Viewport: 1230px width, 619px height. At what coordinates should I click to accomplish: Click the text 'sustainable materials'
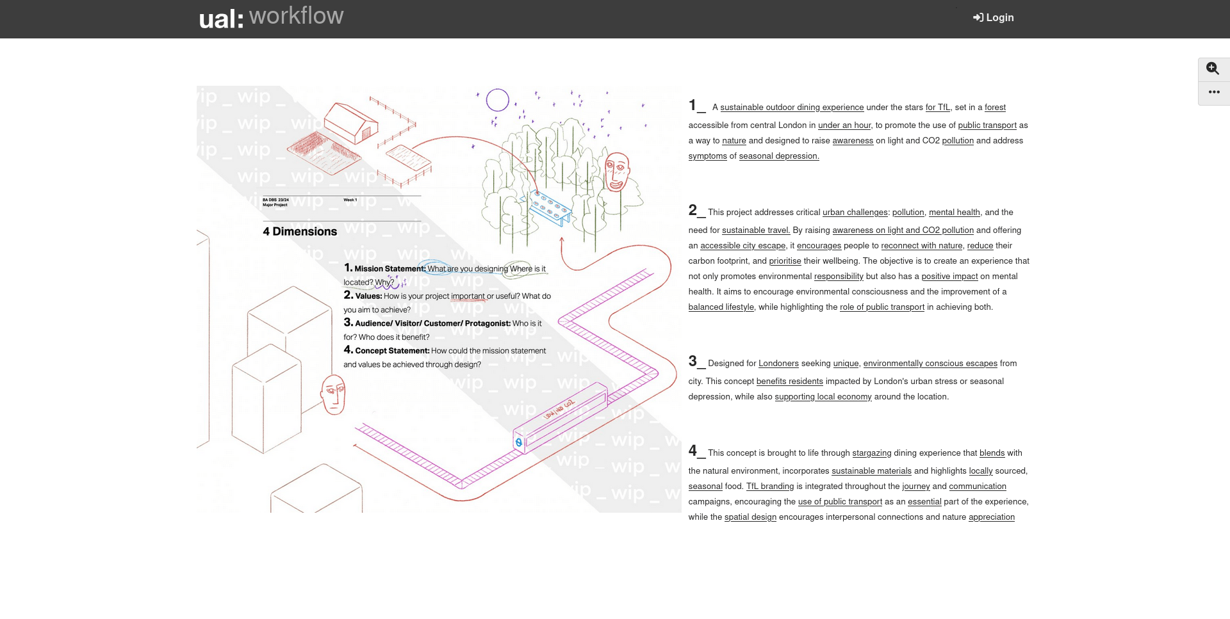pos(871,471)
